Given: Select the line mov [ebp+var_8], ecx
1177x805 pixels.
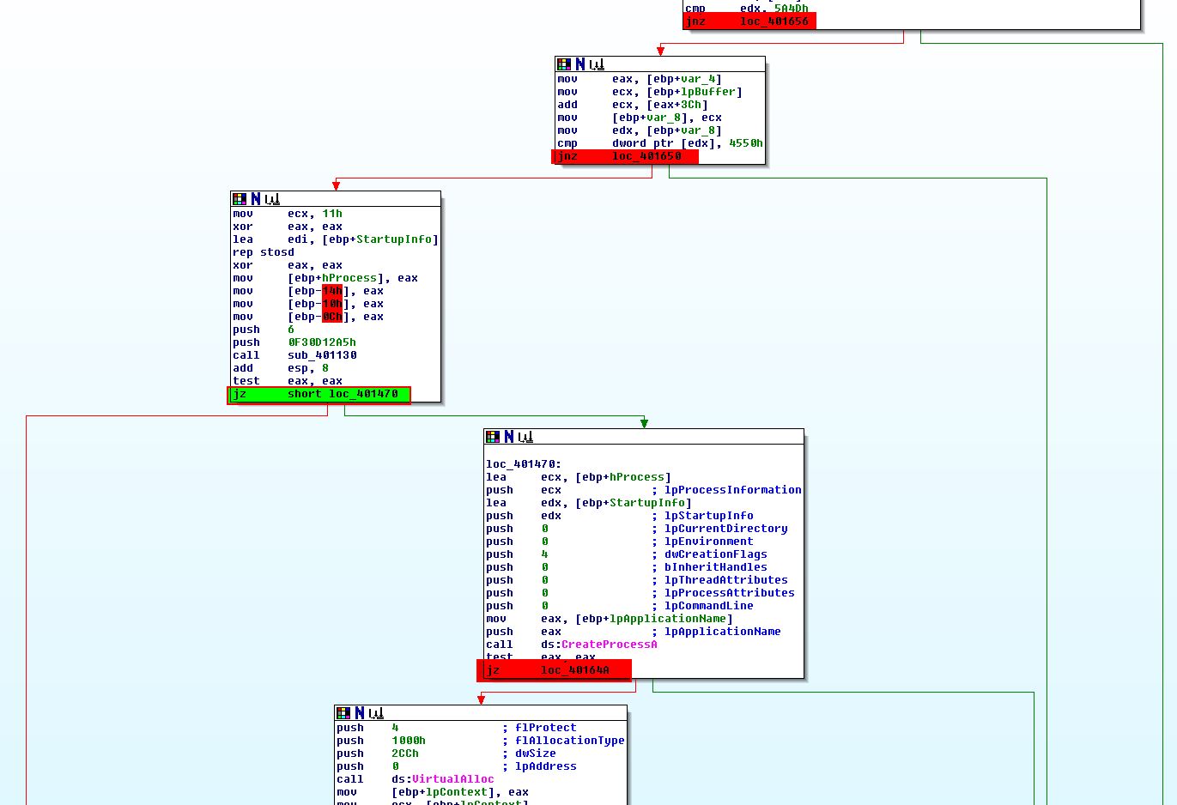Looking at the screenshot, I should click(x=640, y=118).
